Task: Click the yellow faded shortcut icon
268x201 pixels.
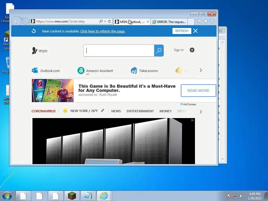Action: pyautogui.click(x=178, y=70)
